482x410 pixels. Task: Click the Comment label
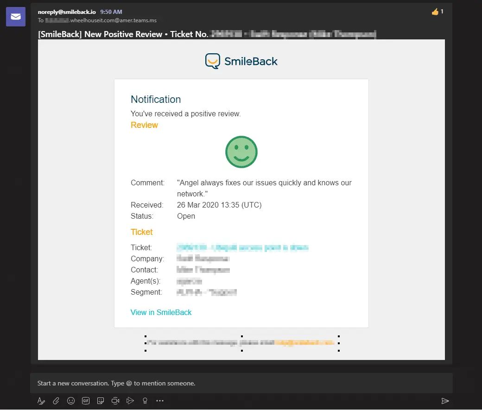tap(147, 183)
